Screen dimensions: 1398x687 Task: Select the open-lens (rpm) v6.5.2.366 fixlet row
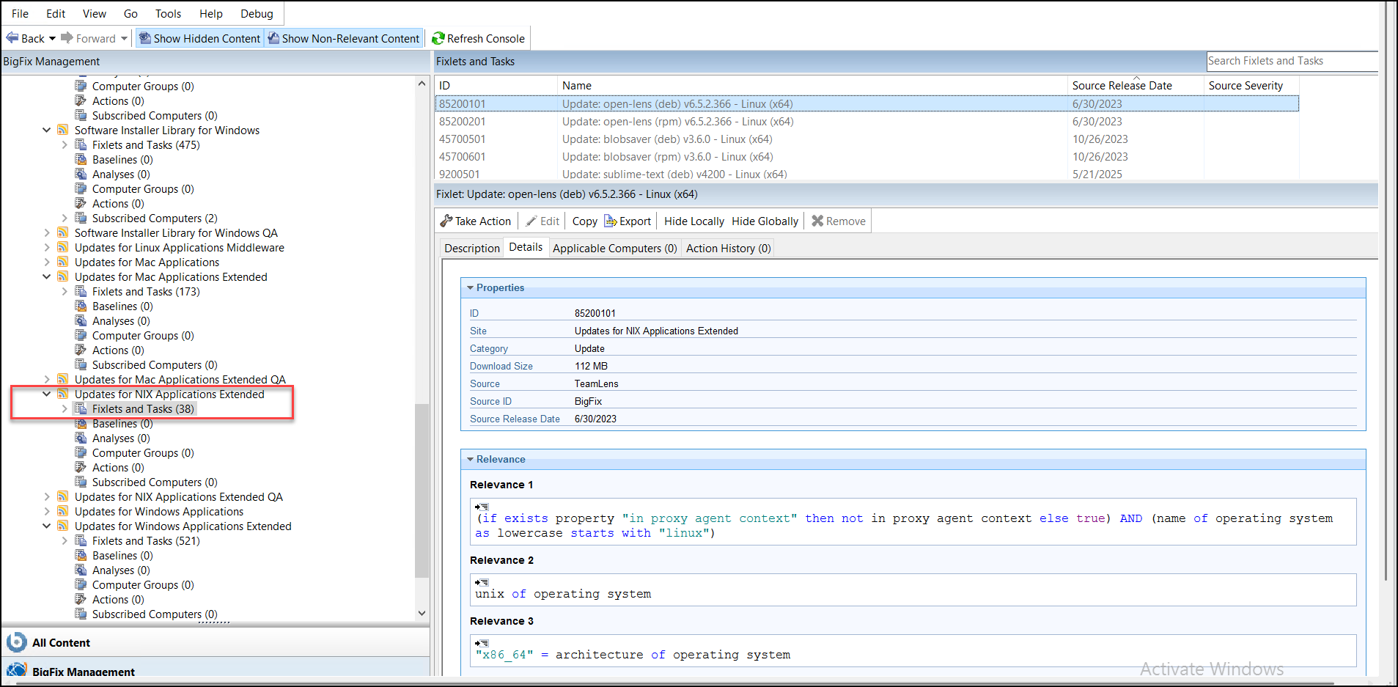(867, 121)
